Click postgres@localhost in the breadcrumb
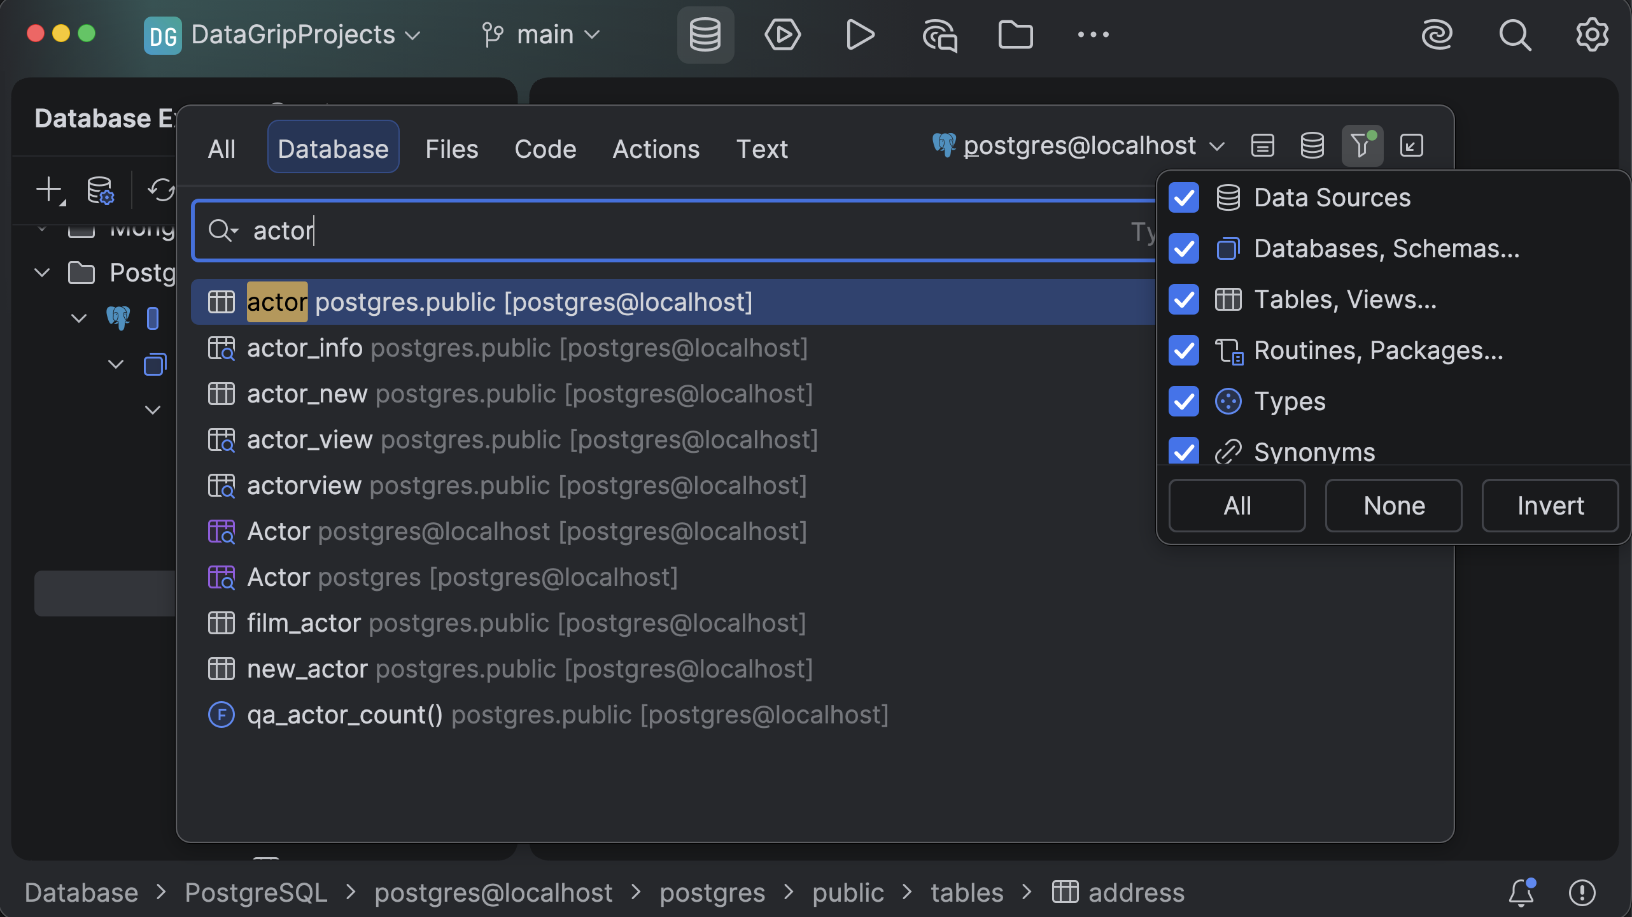Screen dimensions: 1632x917 tap(493, 892)
